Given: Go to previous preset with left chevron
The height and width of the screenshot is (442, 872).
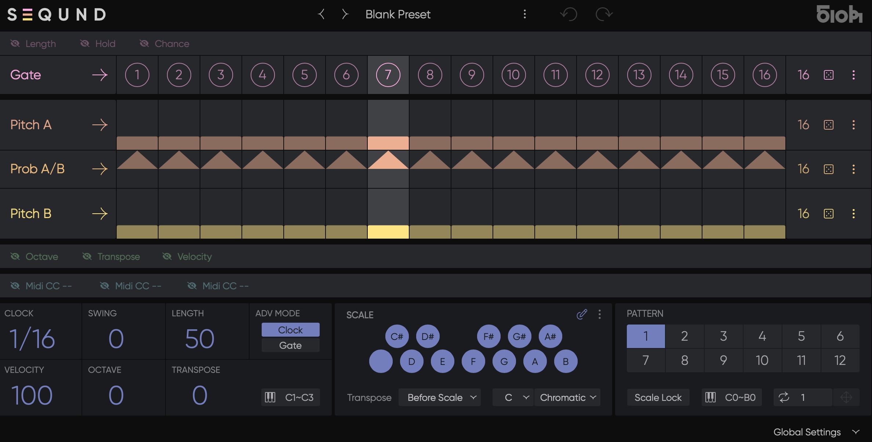Looking at the screenshot, I should pos(321,14).
